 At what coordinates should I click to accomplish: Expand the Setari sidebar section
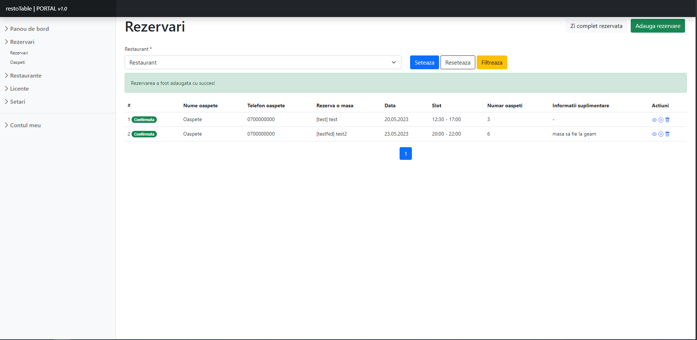pos(17,101)
